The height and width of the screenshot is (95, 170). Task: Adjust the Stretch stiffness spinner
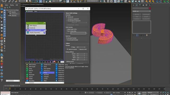pyautogui.click(x=85, y=54)
